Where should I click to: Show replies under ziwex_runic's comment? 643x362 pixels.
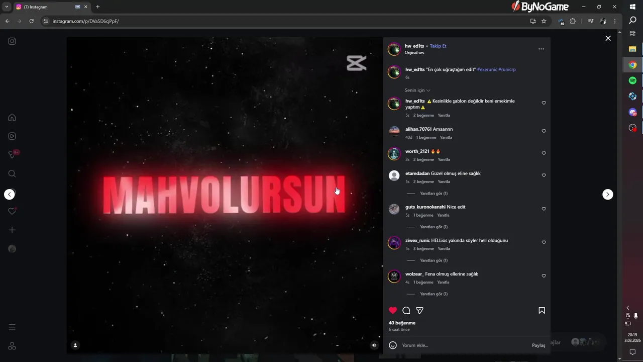point(434,260)
